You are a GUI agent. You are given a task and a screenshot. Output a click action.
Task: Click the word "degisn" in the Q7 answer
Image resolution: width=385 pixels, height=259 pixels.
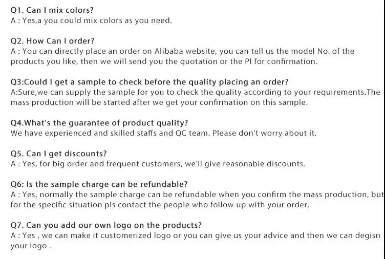pos(367,235)
